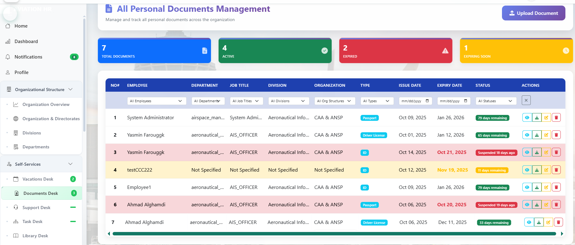
Task: Delete Yasmin Farouggk's Driver License record
Action: 556,135
